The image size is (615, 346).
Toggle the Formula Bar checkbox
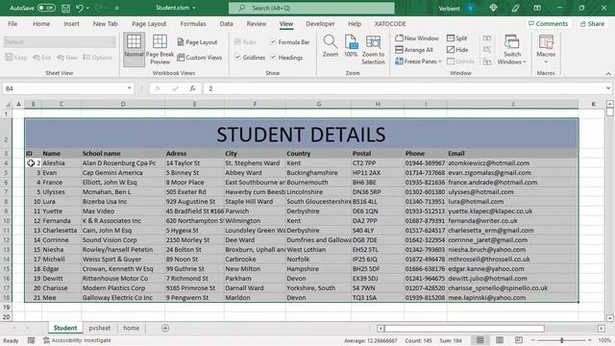(x=273, y=42)
